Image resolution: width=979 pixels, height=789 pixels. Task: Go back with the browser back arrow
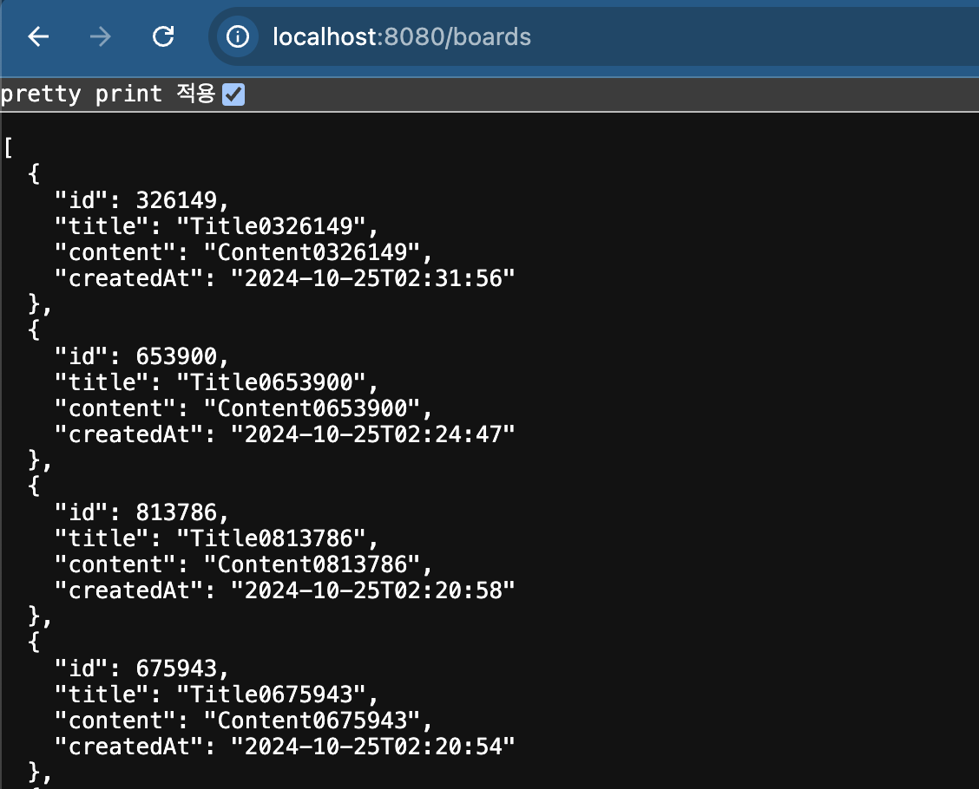tap(38, 36)
